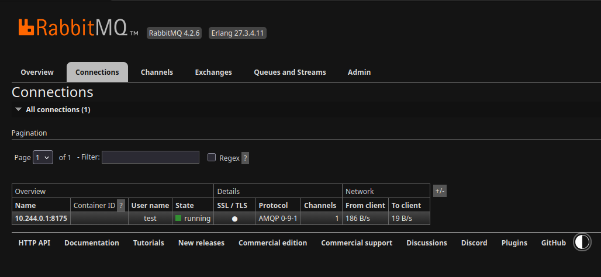This screenshot has width=601, height=277.
Task: Click the 'test' user name cell
Action: coord(150,218)
